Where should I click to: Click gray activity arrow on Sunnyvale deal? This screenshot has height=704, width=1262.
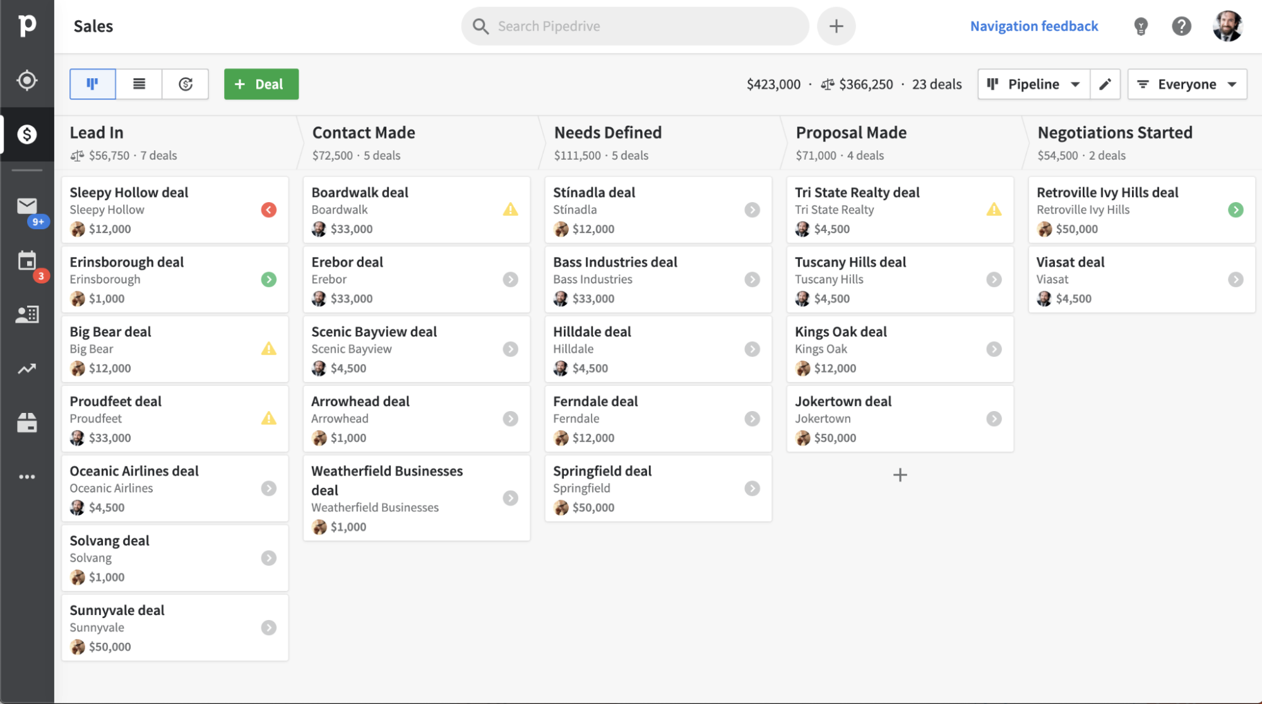[268, 628]
